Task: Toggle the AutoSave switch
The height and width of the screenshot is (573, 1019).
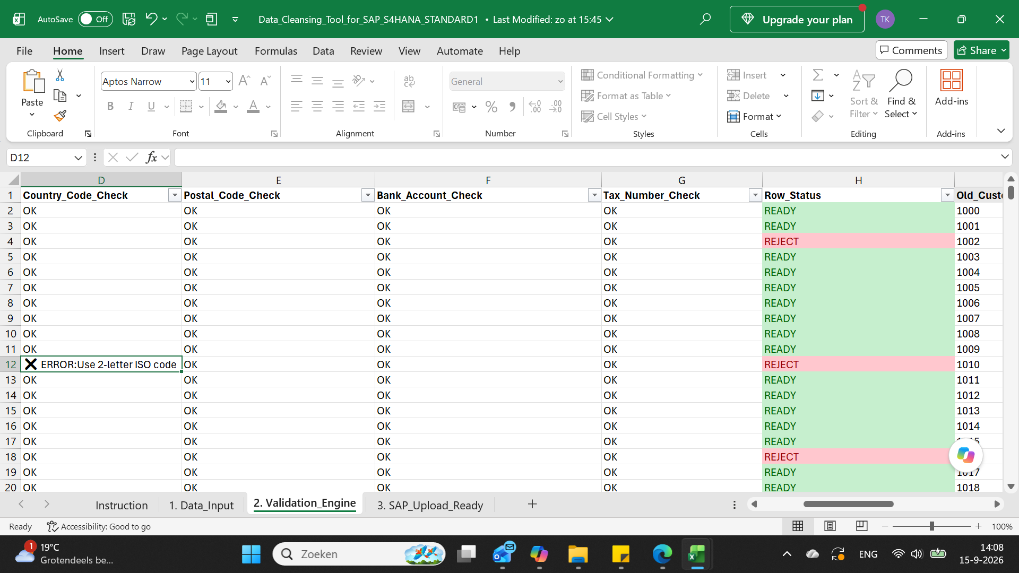Action: pyautogui.click(x=96, y=19)
